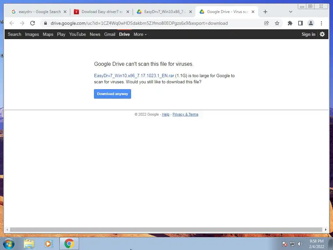Expand the More dropdown
The width and height of the screenshot is (333, 250).
[x=140, y=34]
